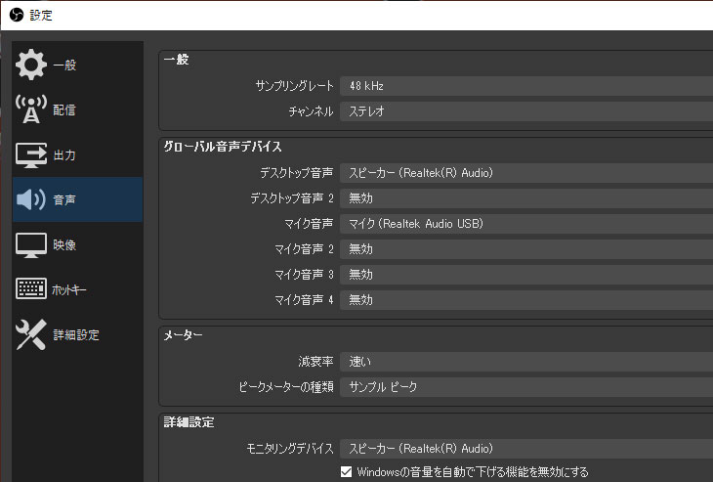Viewport: 713px width, 482px height.
Task: Select the Output (出力) monitor arrow icon
Action: pyautogui.click(x=31, y=154)
